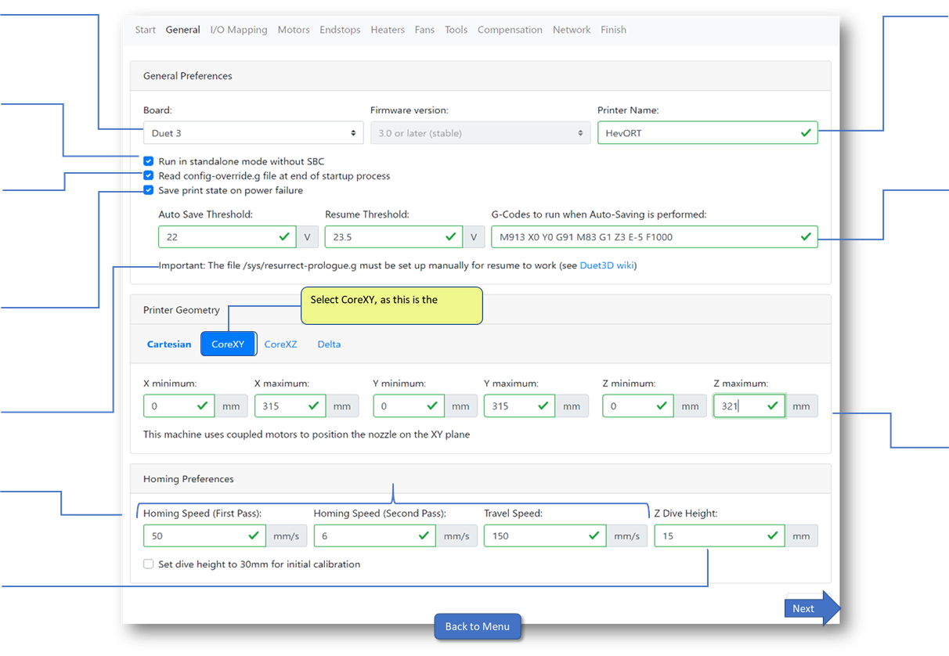949x656 pixels.
Task: Edit the Auto-Saving G-Codes field
Action: [x=654, y=237]
